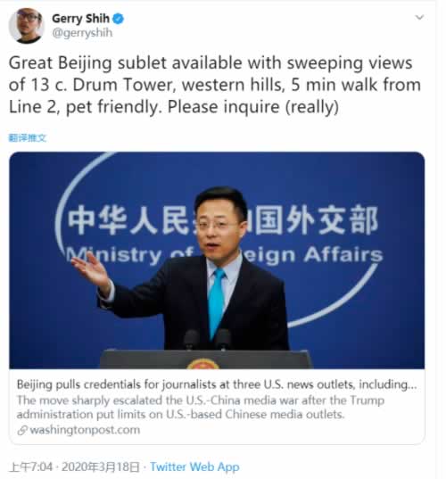Image resolution: width=446 pixels, height=479 pixels.
Task: Follow the washingtonpost.com domain link
Action: click(x=85, y=430)
